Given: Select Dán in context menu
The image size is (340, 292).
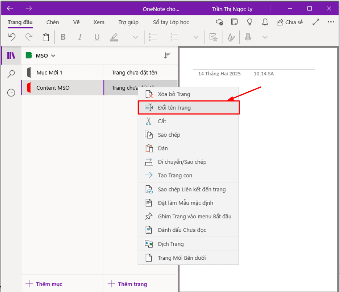Looking at the screenshot, I should (x=188, y=148).
